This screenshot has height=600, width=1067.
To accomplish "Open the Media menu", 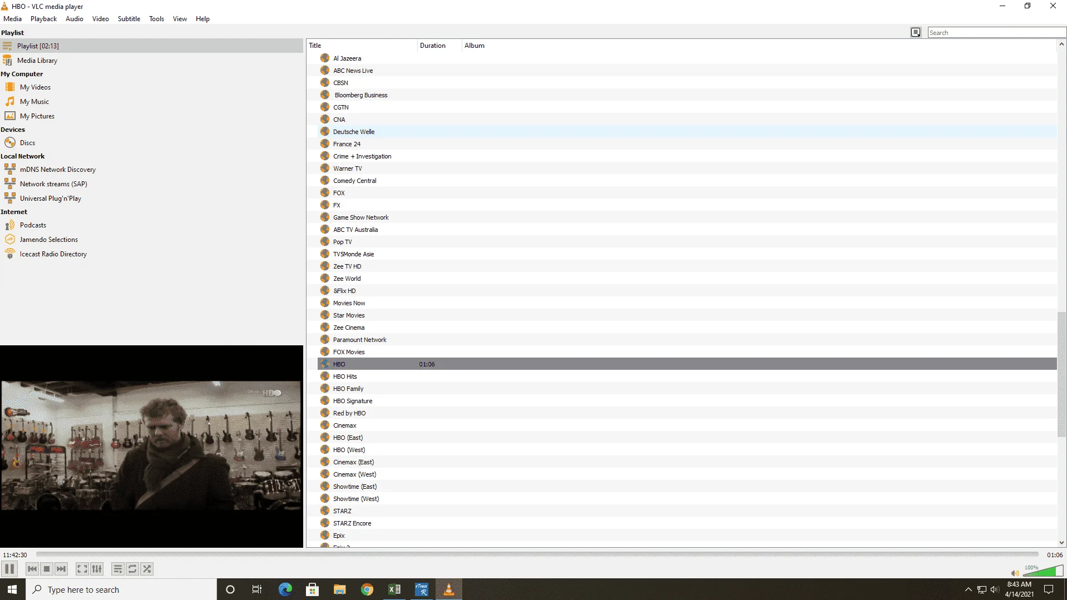I will 12,19.
